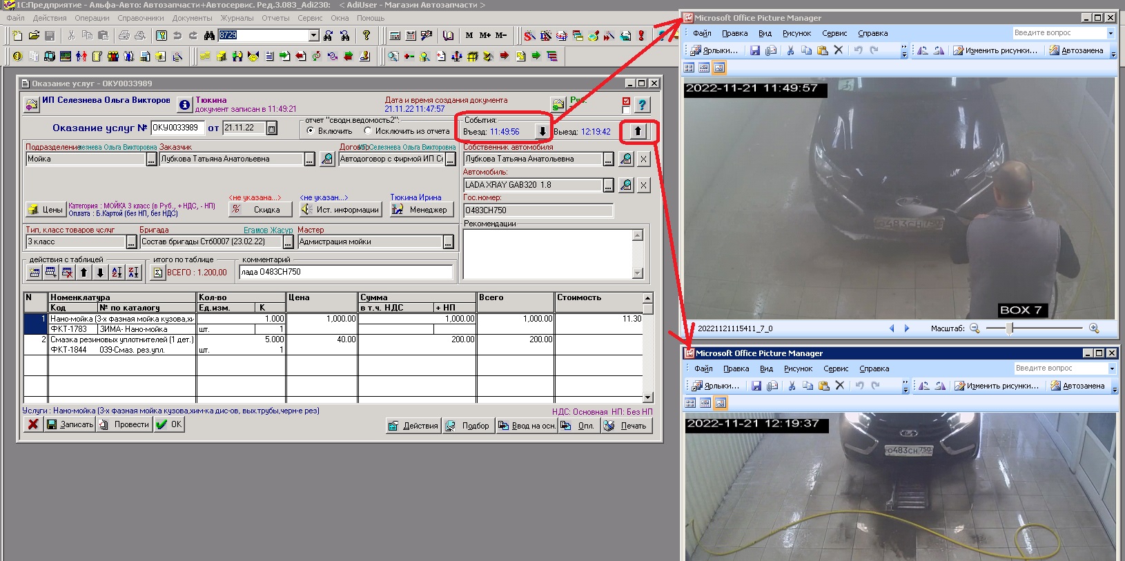The image size is (1125, 561).
Task: Click the move row up arrow in table actions
Action: [x=84, y=273]
